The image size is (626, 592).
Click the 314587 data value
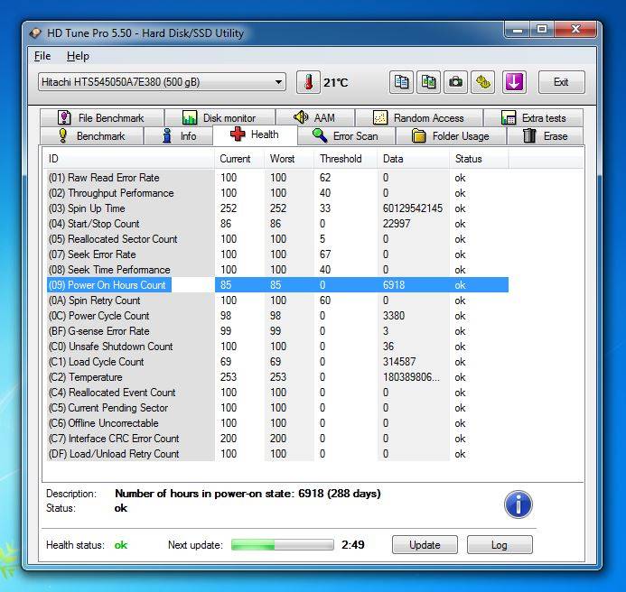(x=399, y=362)
